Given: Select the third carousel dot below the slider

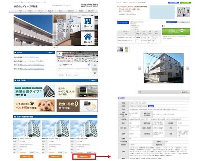Looking at the screenshot, I should [58, 47].
